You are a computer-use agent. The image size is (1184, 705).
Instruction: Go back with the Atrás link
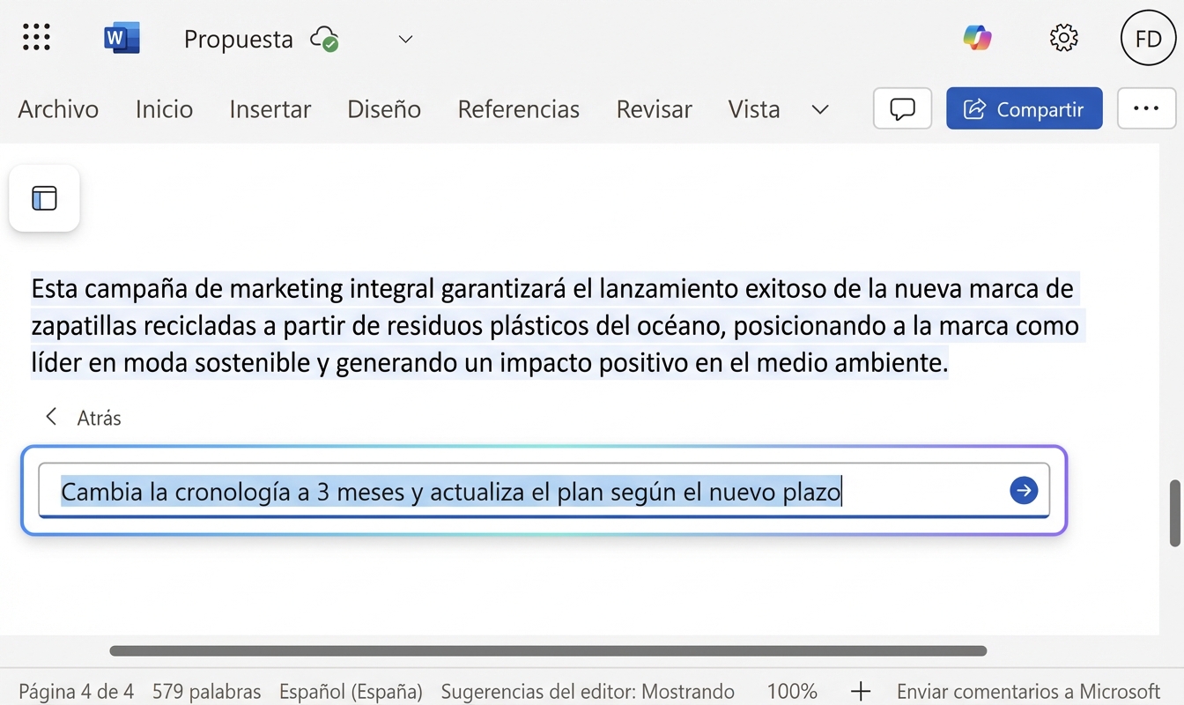tap(84, 418)
